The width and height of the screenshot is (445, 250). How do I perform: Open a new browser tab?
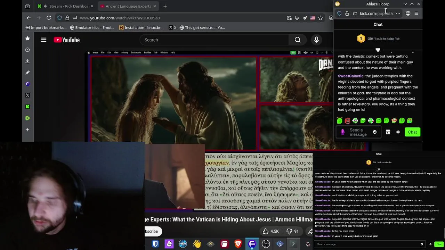pos(165,6)
